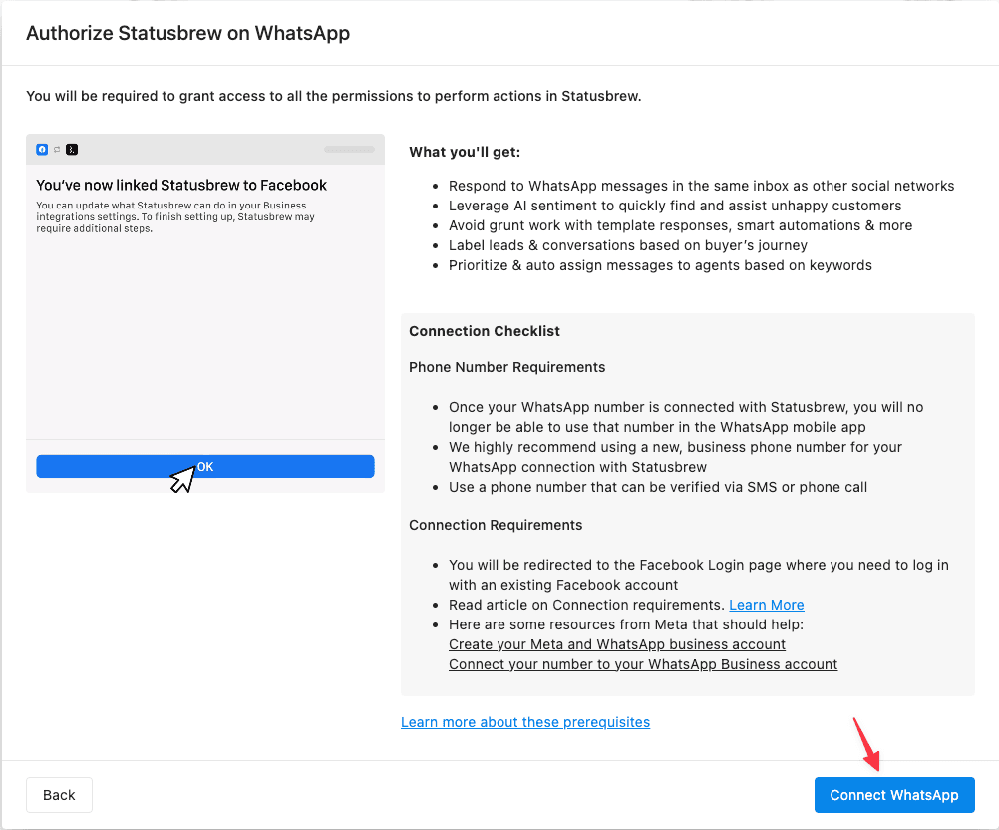The width and height of the screenshot is (999, 830).
Task: Click the red arrow annotation
Action: 865,744
